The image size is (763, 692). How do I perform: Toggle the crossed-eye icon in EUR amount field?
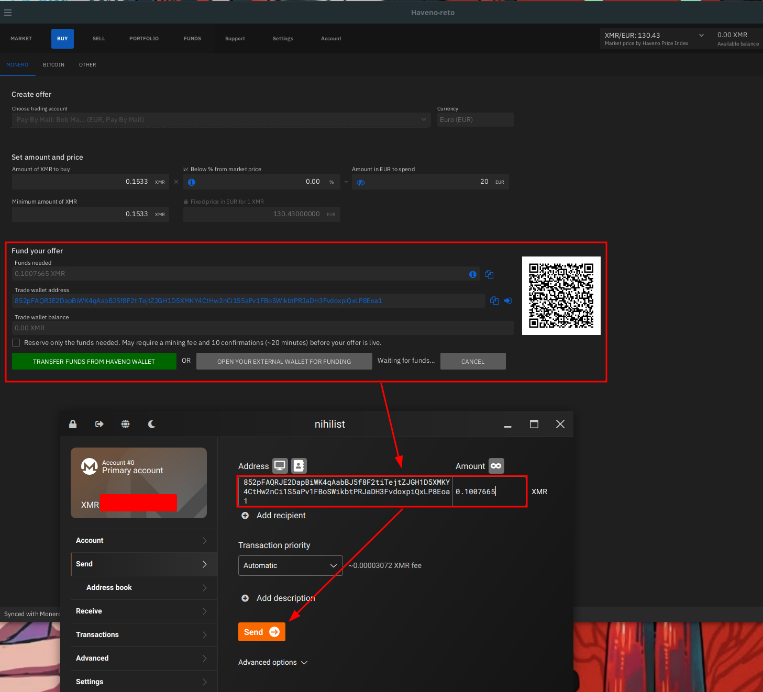click(361, 182)
